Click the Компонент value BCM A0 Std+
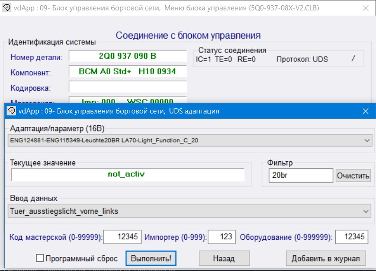Image resolution: width=376 pixels, height=271 pixels. (x=127, y=71)
